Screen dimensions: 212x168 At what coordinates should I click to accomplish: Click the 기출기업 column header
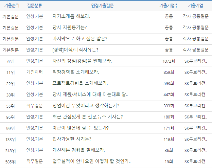coord(196,6)
